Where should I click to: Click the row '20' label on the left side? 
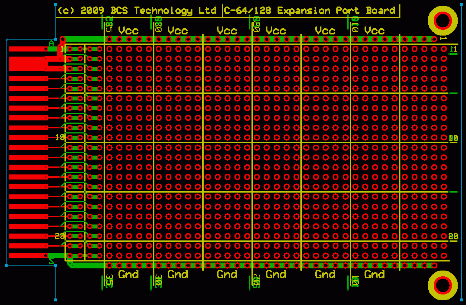pos(59,236)
